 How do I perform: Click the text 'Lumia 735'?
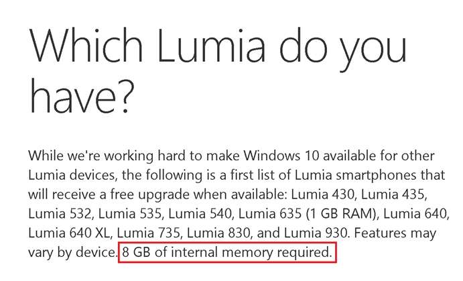148,233
